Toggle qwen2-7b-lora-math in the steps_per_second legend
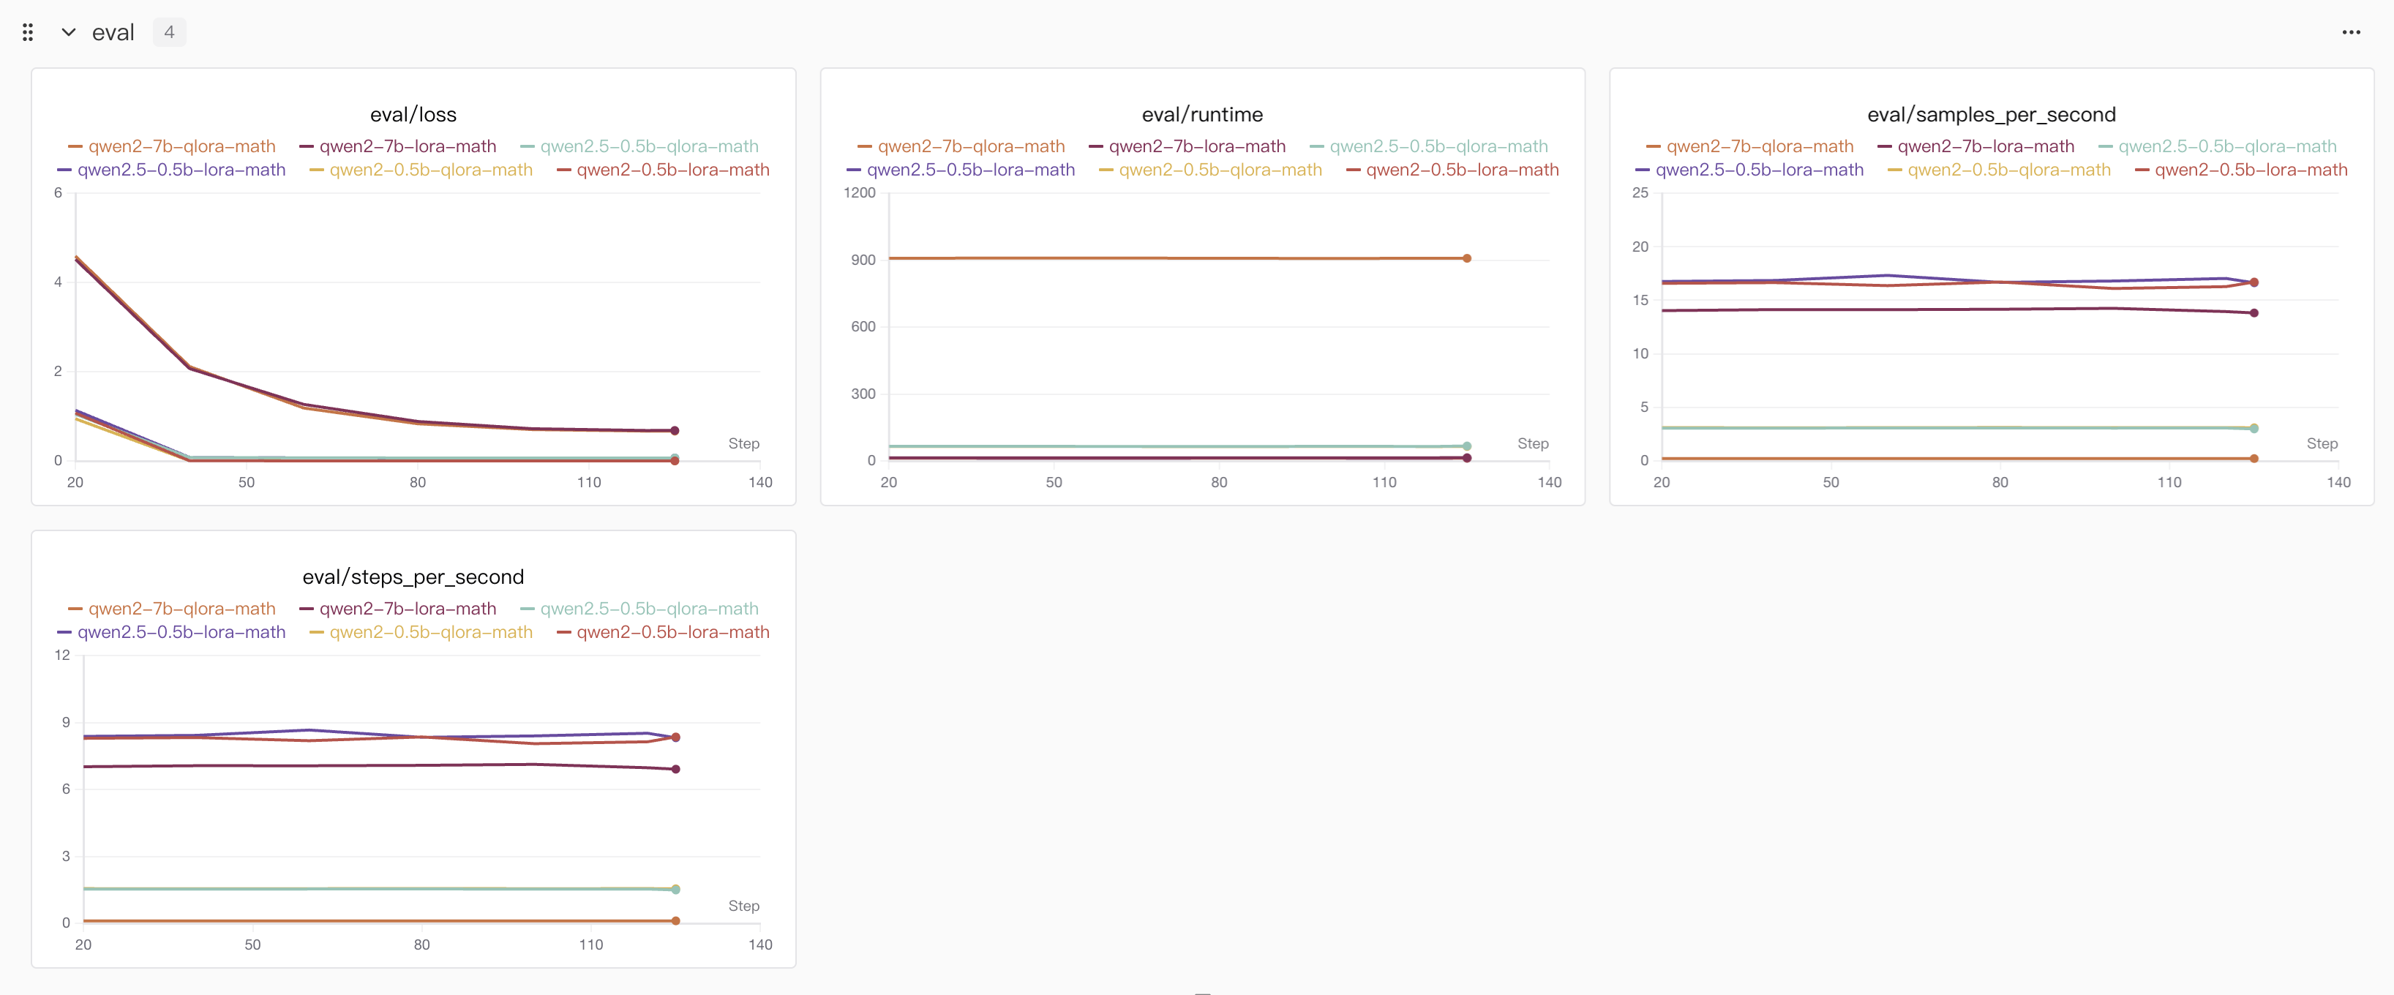Image resolution: width=2394 pixels, height=995 pixels. (x=407, y=609)
